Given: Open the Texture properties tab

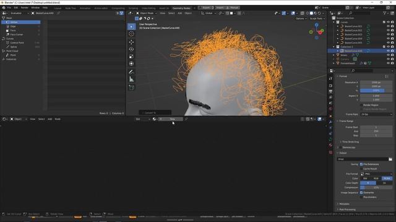Looking at the screenshot, I should click(330, 152).
